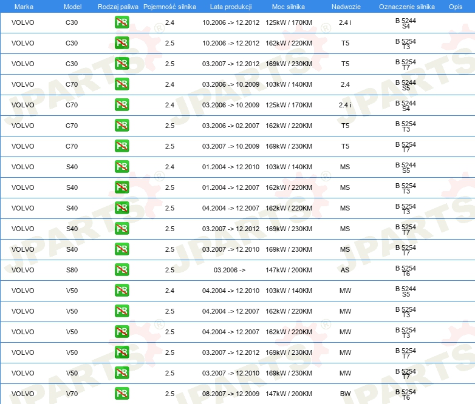Screen dimensions: 475x404
Task: Click the 2.4 engine capacity in the S40 row
Action: pos(169,167)
